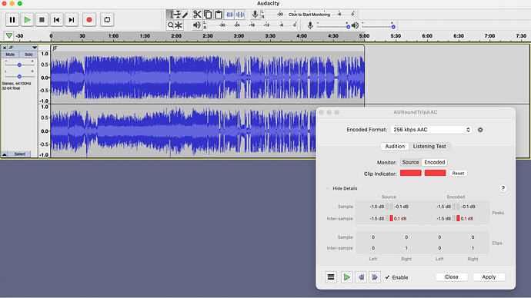The image size is (531, 298).
Task: Copy selection with the Copy icon
Action: (x=208, y=15)
